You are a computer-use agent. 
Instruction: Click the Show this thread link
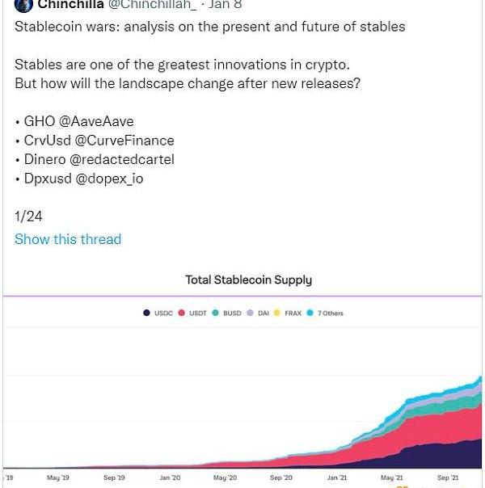pos(68,239)
